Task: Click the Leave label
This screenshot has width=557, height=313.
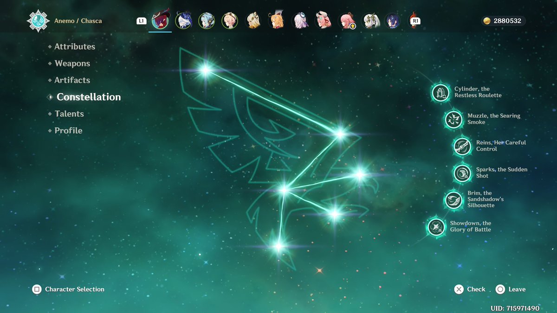Action: (x=517, y=289)
